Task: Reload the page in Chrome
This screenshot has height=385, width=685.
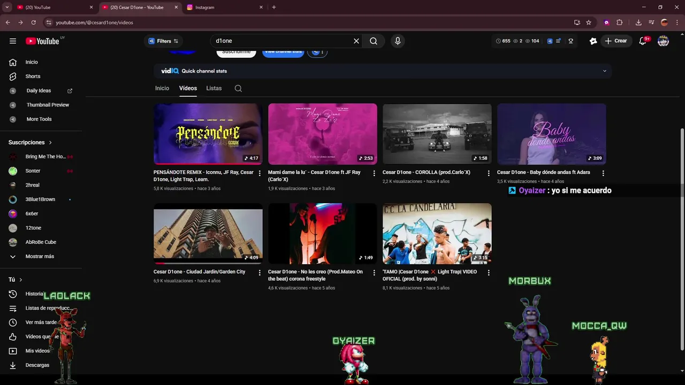Action: (33, 22)
